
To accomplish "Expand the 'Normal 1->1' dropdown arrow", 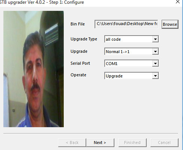I will point(155,52).
